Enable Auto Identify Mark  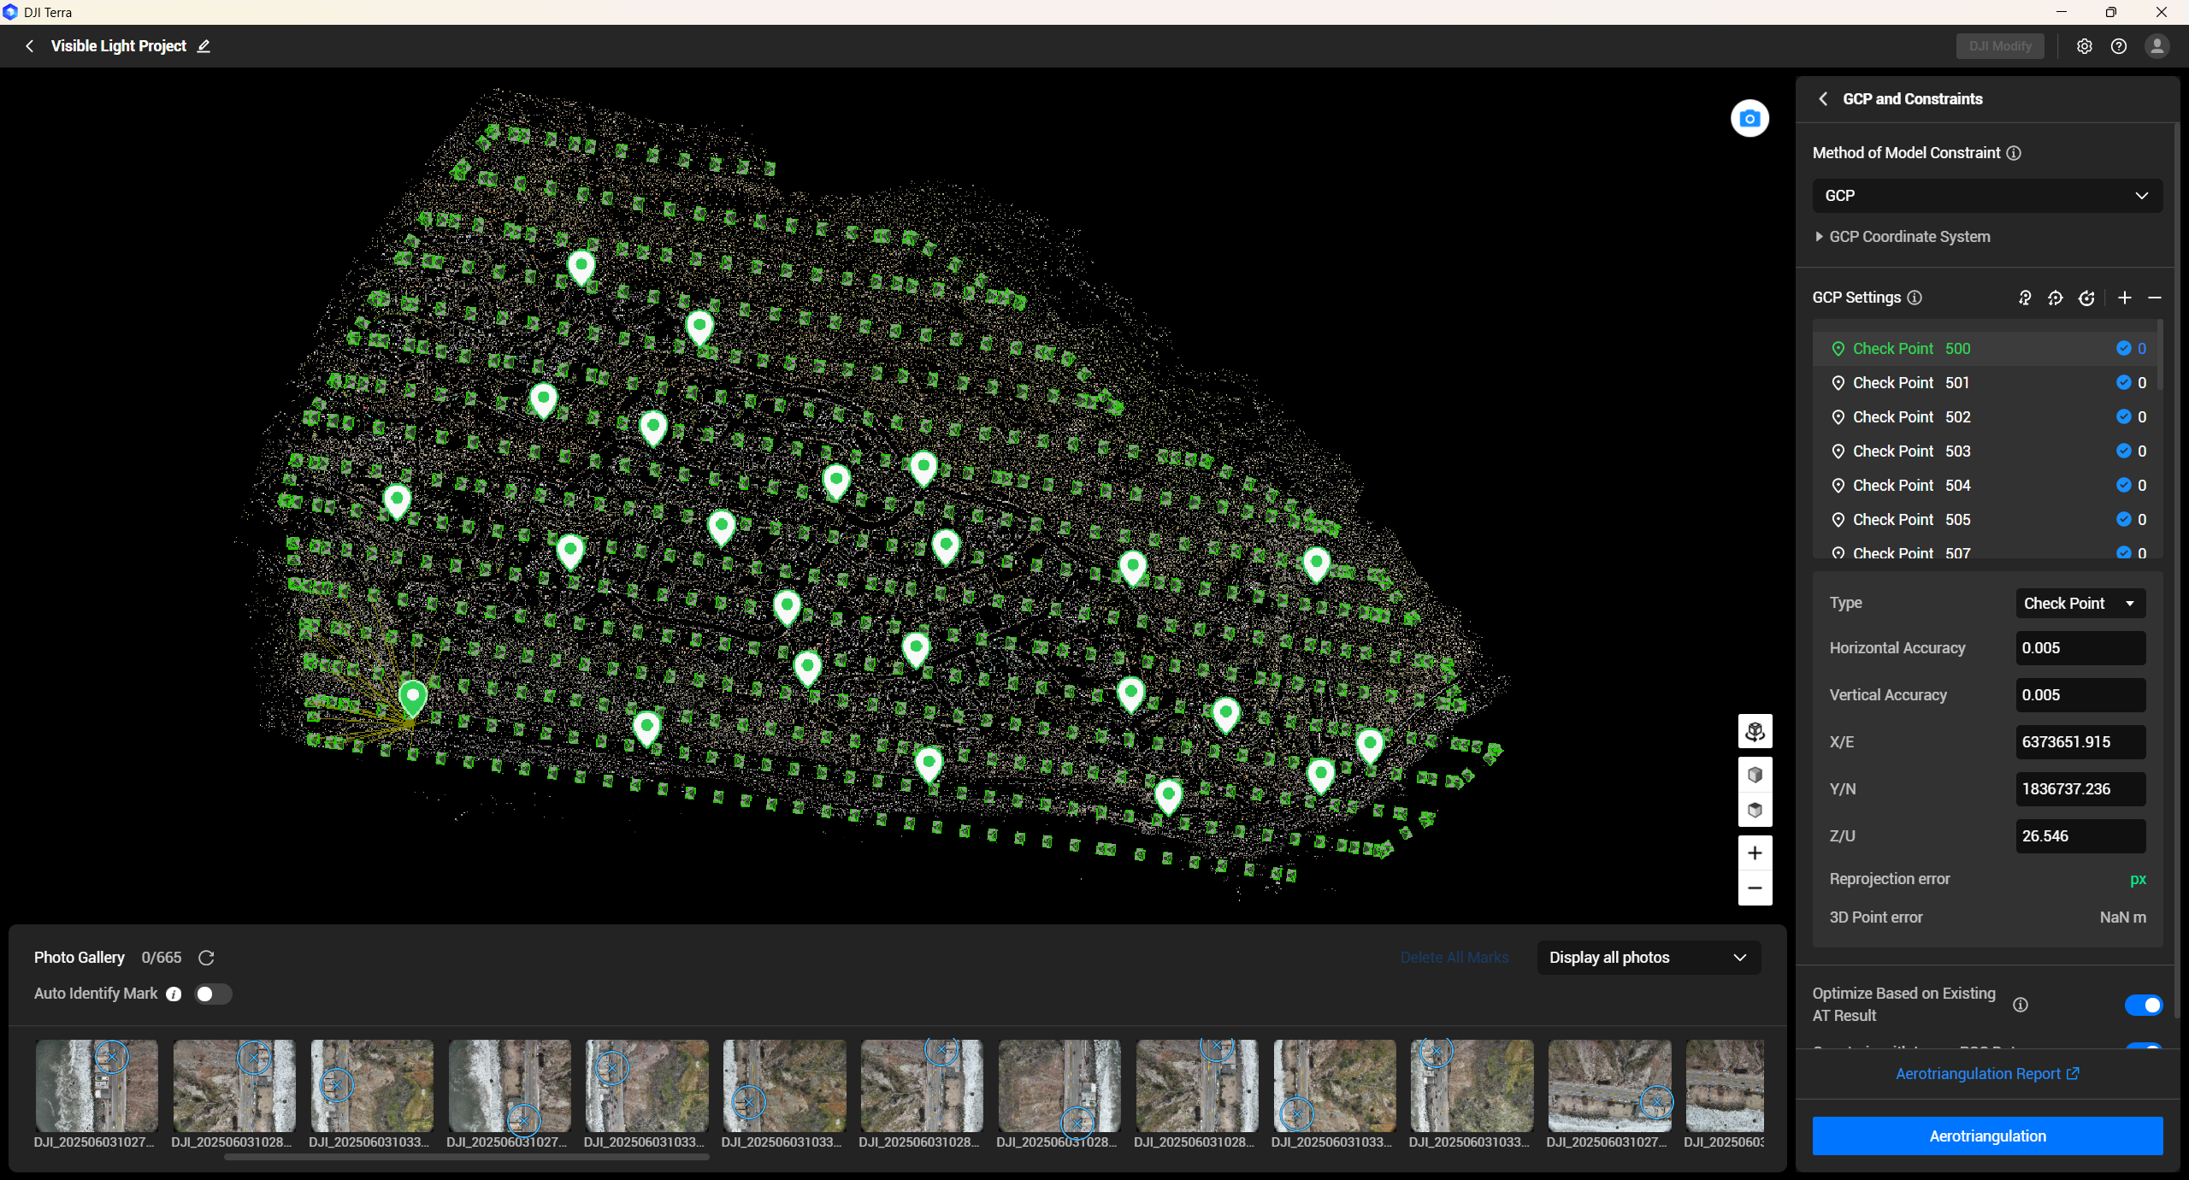(x=213, y=994)
